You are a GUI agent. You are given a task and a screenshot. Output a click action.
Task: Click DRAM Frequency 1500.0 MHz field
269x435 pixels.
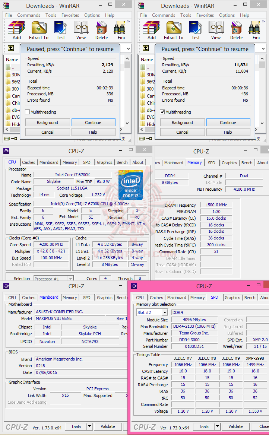click(x=216, y=205)
